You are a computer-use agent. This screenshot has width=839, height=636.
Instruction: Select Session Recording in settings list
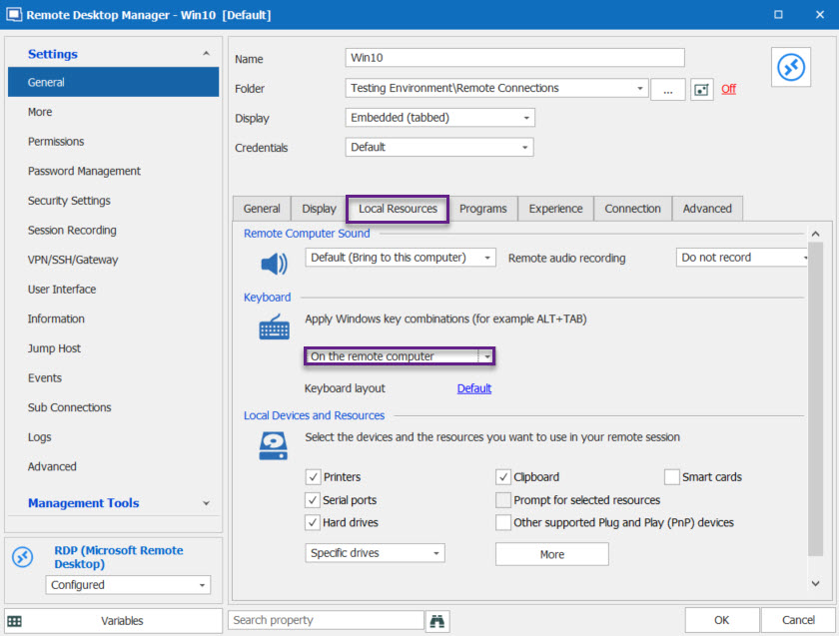72,230
